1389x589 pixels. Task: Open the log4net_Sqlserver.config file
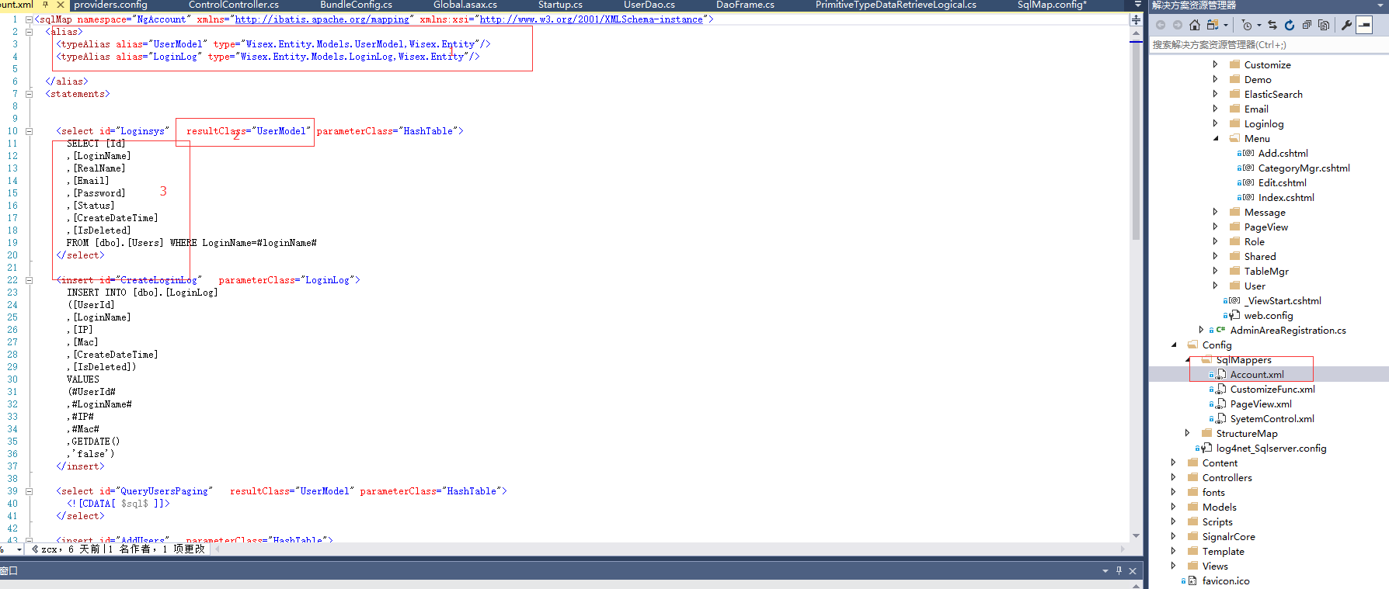click(1271, 448)
